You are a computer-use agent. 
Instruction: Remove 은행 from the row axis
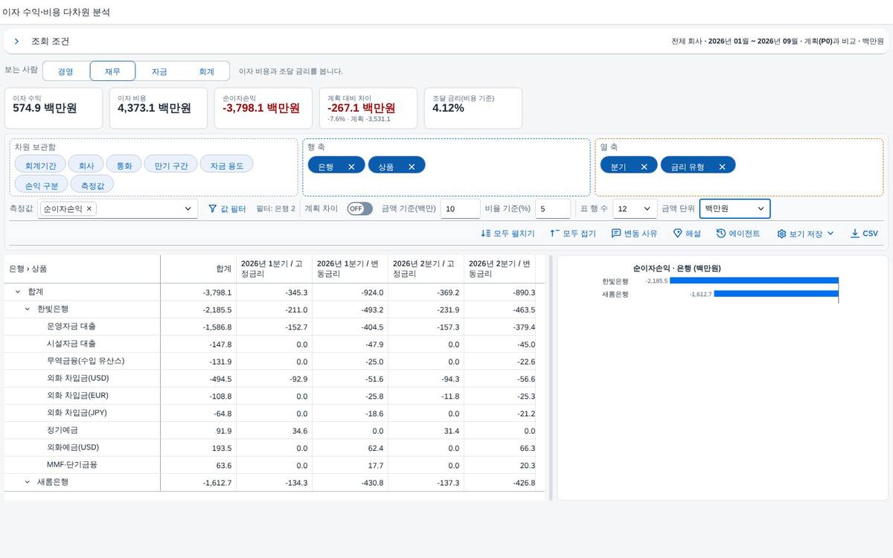coord(351,167)
